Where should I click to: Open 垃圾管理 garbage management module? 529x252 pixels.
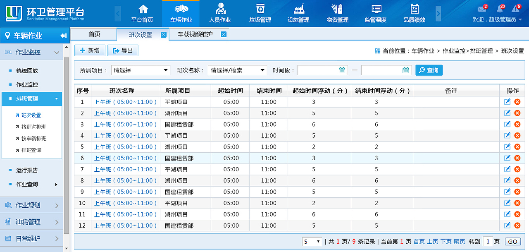coord(260,14)
